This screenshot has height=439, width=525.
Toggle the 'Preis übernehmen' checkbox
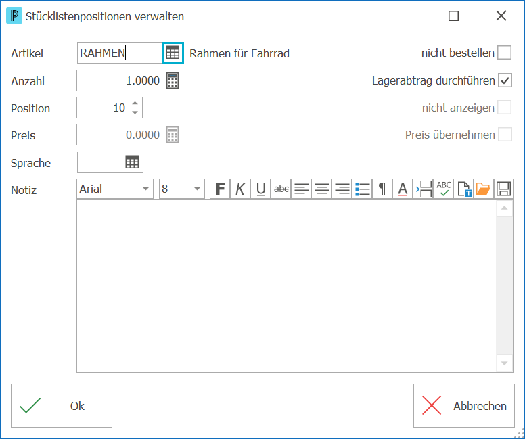point(505,135)
